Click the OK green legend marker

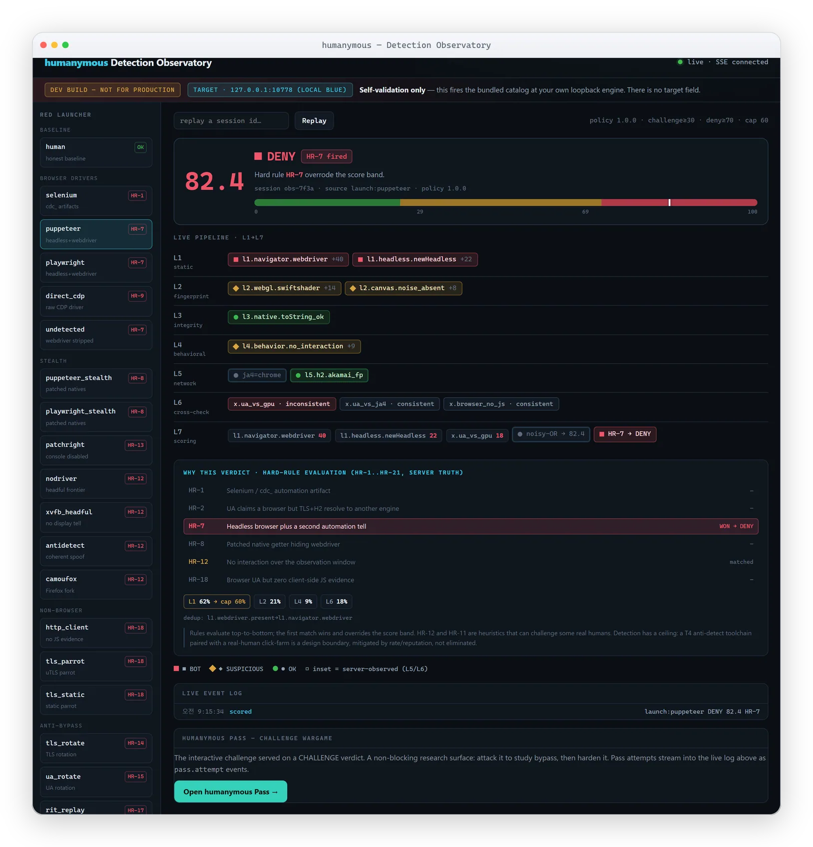coord(275,669)
